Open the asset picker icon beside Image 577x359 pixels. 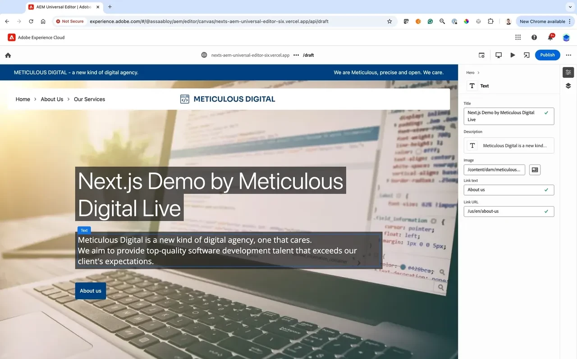click(535, 170)
